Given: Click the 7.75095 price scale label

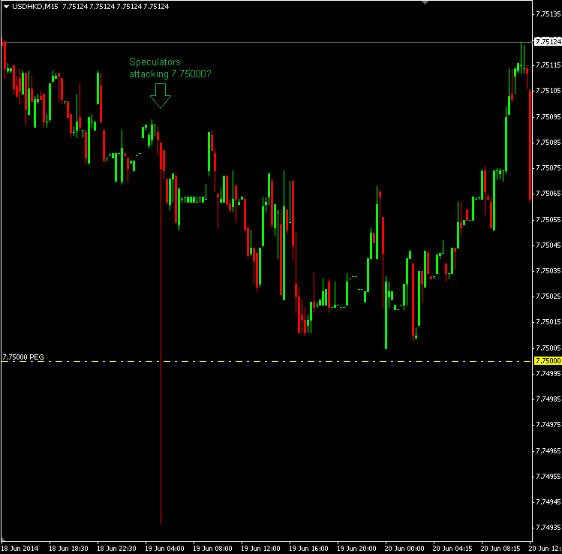Looking at the screenshot, I should point(548,117).
